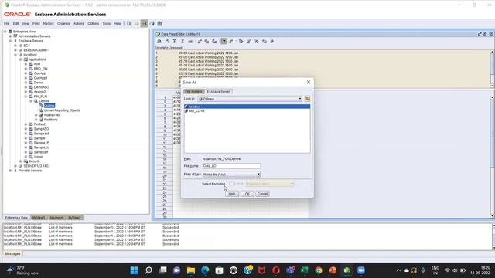Open the Options menu

point(93,24)
